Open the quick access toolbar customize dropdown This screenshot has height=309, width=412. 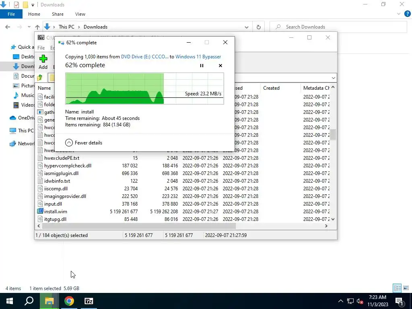(x=33, y=5)
